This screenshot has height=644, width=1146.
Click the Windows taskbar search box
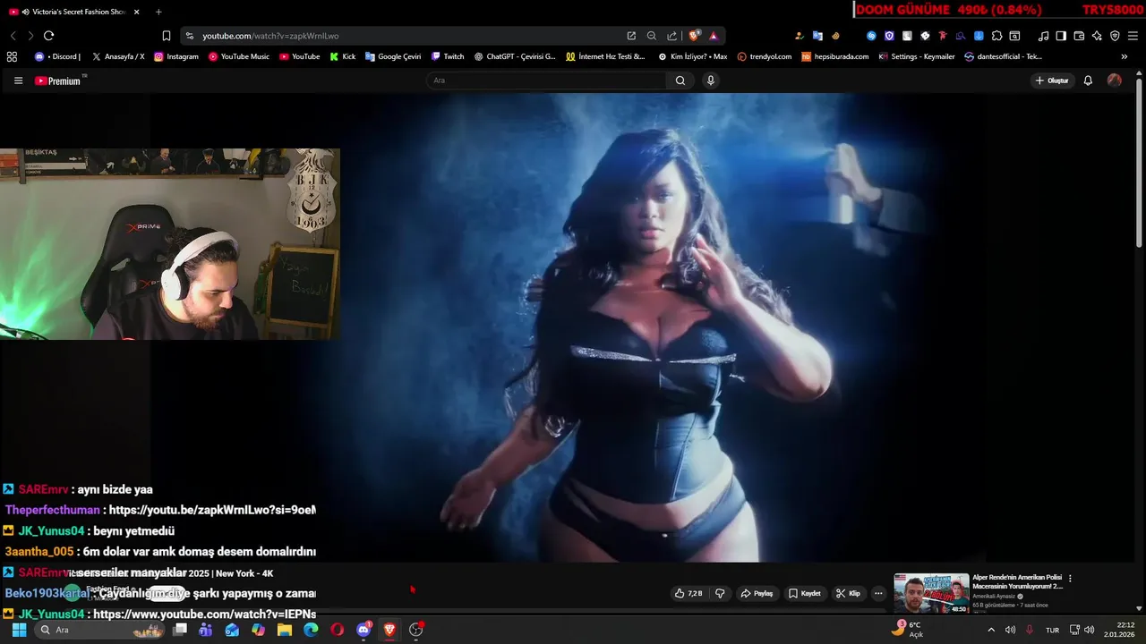(100, 630)
